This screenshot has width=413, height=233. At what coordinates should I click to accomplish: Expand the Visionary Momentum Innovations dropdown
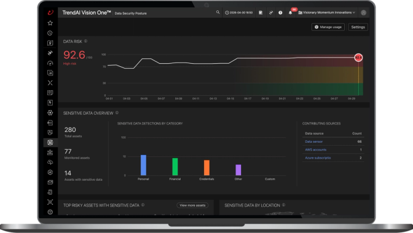pos(327,13)
